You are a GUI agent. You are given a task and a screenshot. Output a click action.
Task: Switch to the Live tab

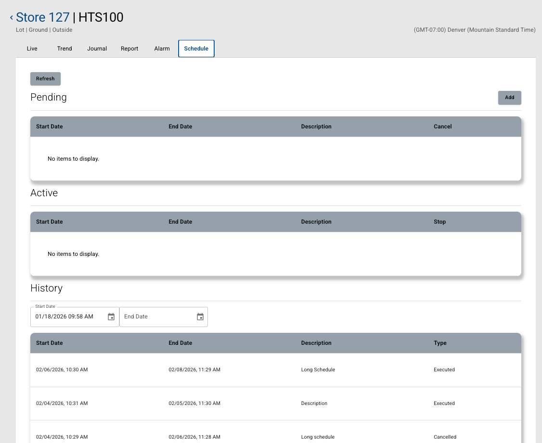tap(32, 49)
